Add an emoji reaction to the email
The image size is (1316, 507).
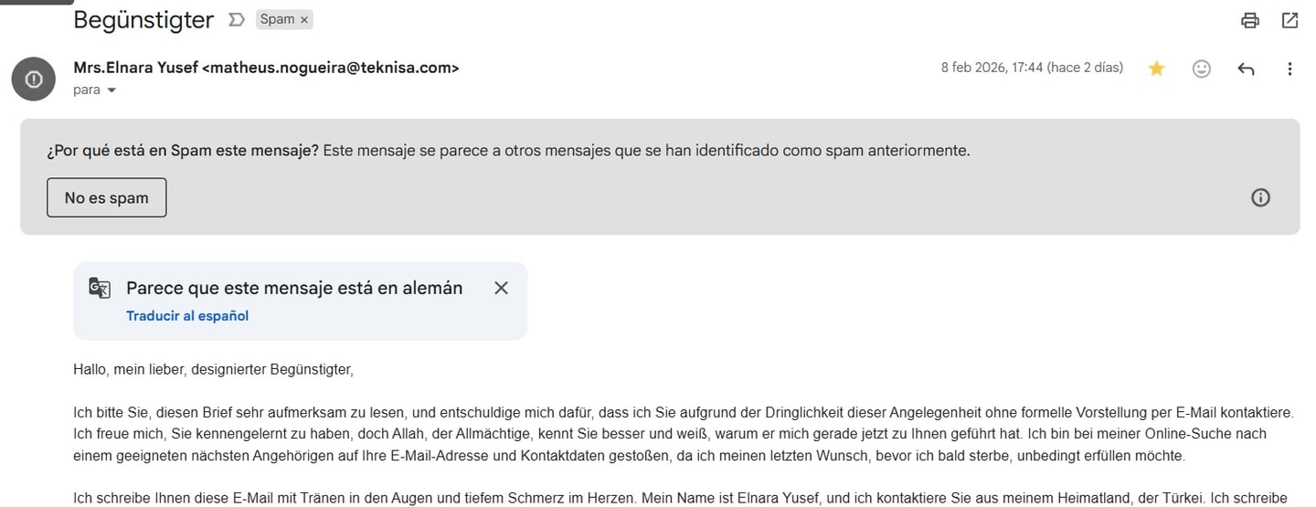pyautogui.click(x=1202, y=69)
